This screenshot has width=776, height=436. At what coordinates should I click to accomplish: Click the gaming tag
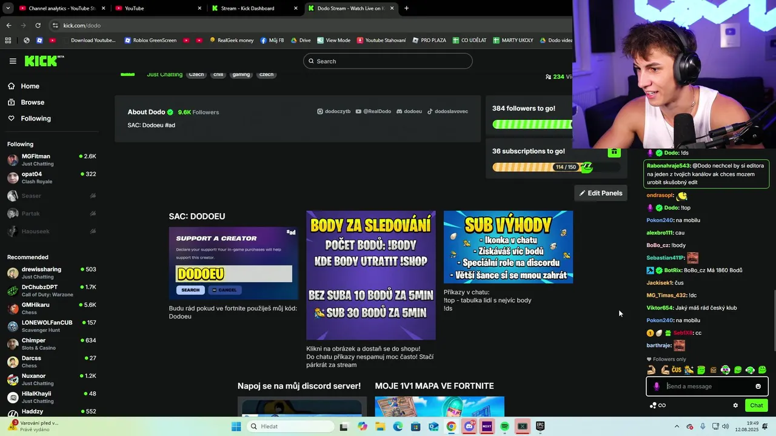pos(241,74)
